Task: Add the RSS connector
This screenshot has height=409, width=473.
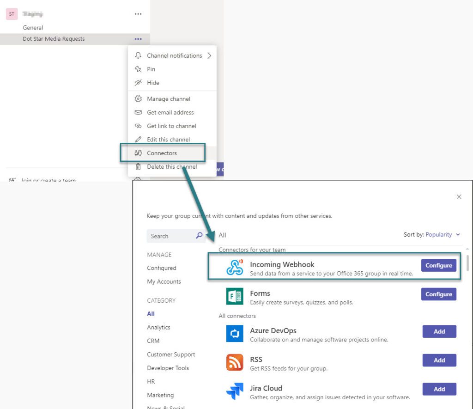Action: pos(439,360)
